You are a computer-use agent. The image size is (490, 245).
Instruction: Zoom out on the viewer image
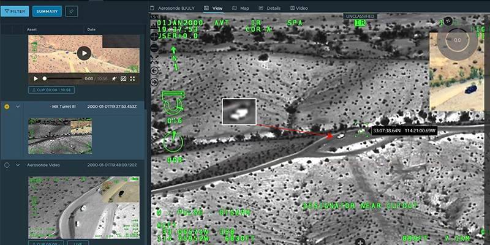tap(154, 48)
